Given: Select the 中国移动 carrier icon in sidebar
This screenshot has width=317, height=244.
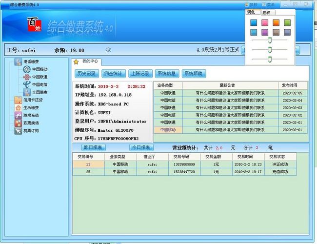Looking at the screenshot, I should point(27,69).
